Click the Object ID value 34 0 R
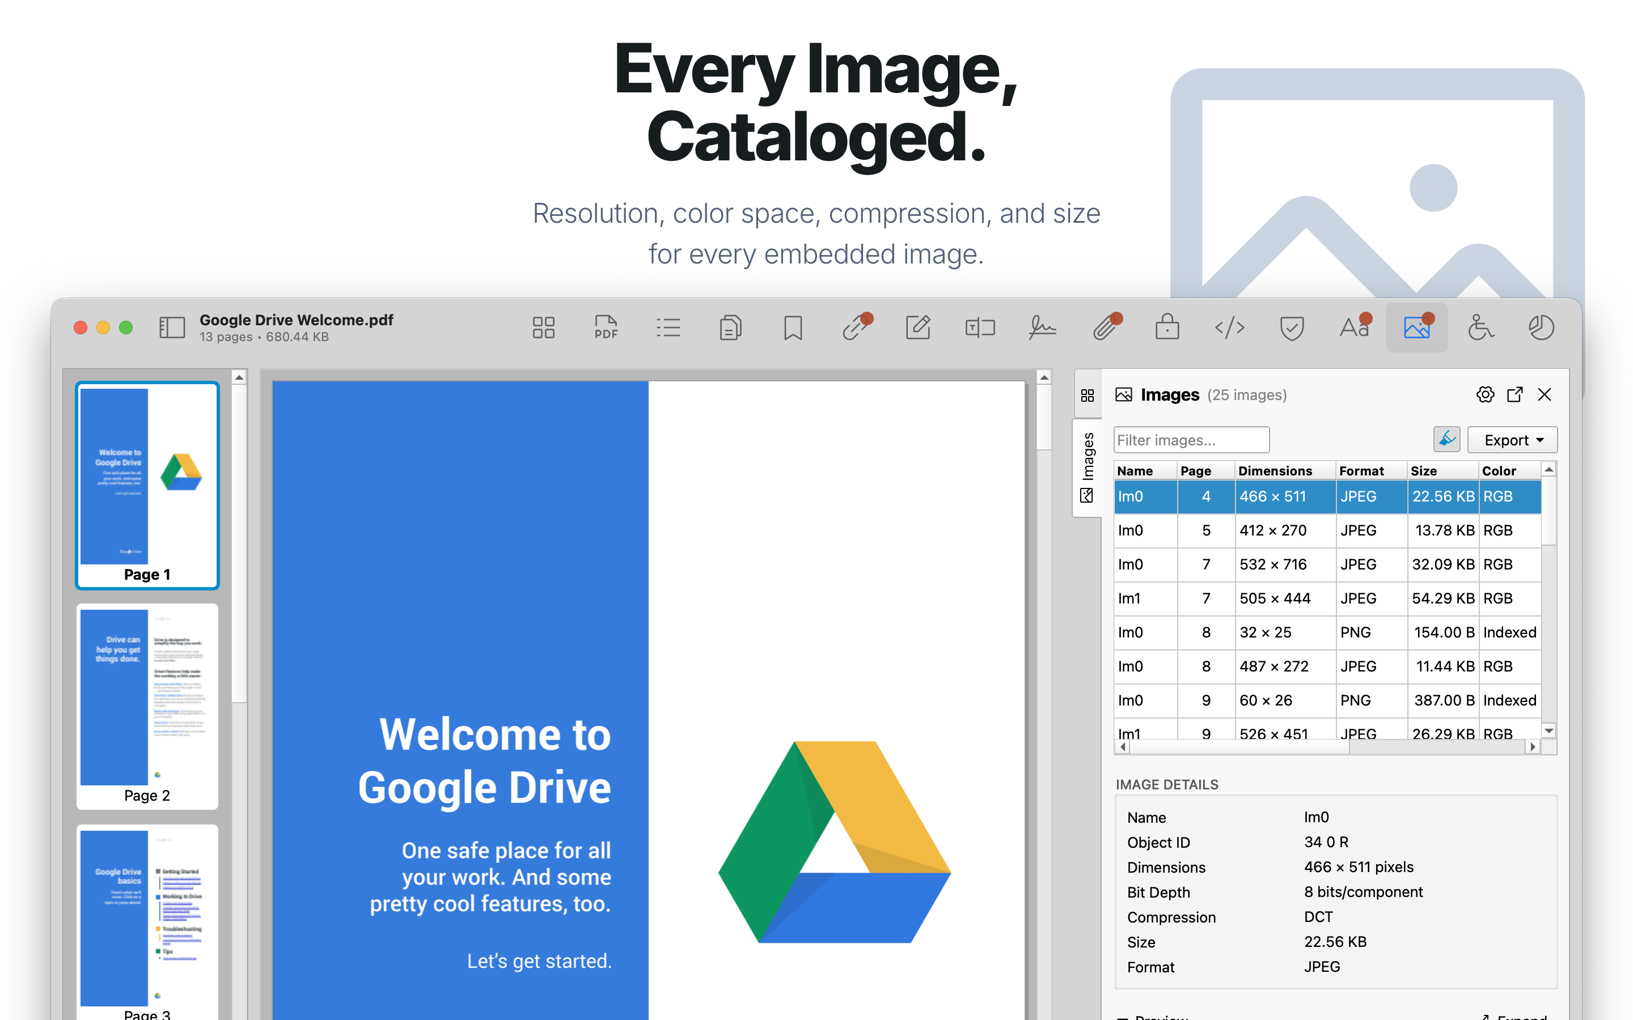Screen dimensions: 1633x1020 pyautogui.click(x=1326, y=842)
